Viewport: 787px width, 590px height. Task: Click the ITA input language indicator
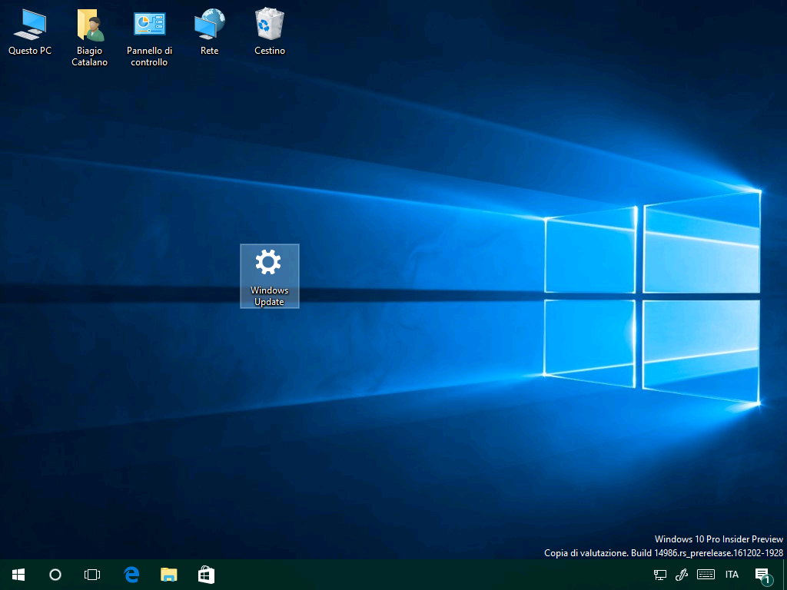pos(732,575)
